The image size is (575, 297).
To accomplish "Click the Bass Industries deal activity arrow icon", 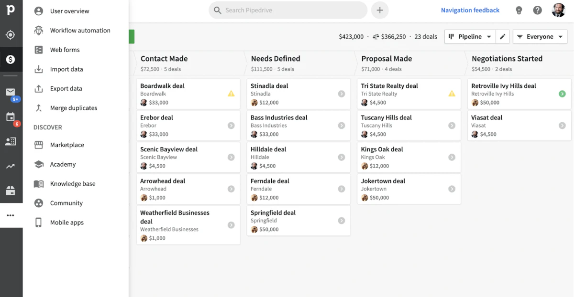I will tap(342, 126).
